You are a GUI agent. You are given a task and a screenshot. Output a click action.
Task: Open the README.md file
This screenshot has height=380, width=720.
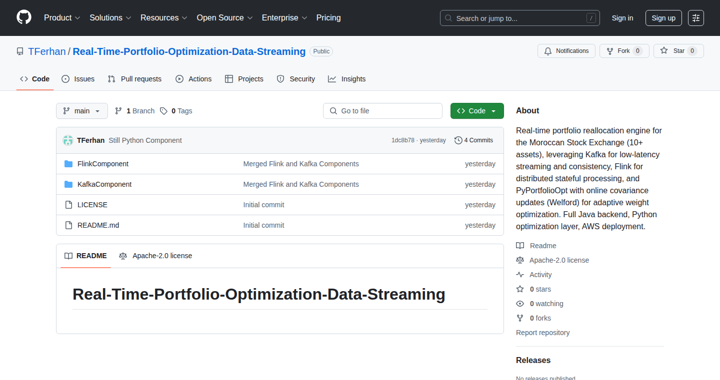pos(98,225)
